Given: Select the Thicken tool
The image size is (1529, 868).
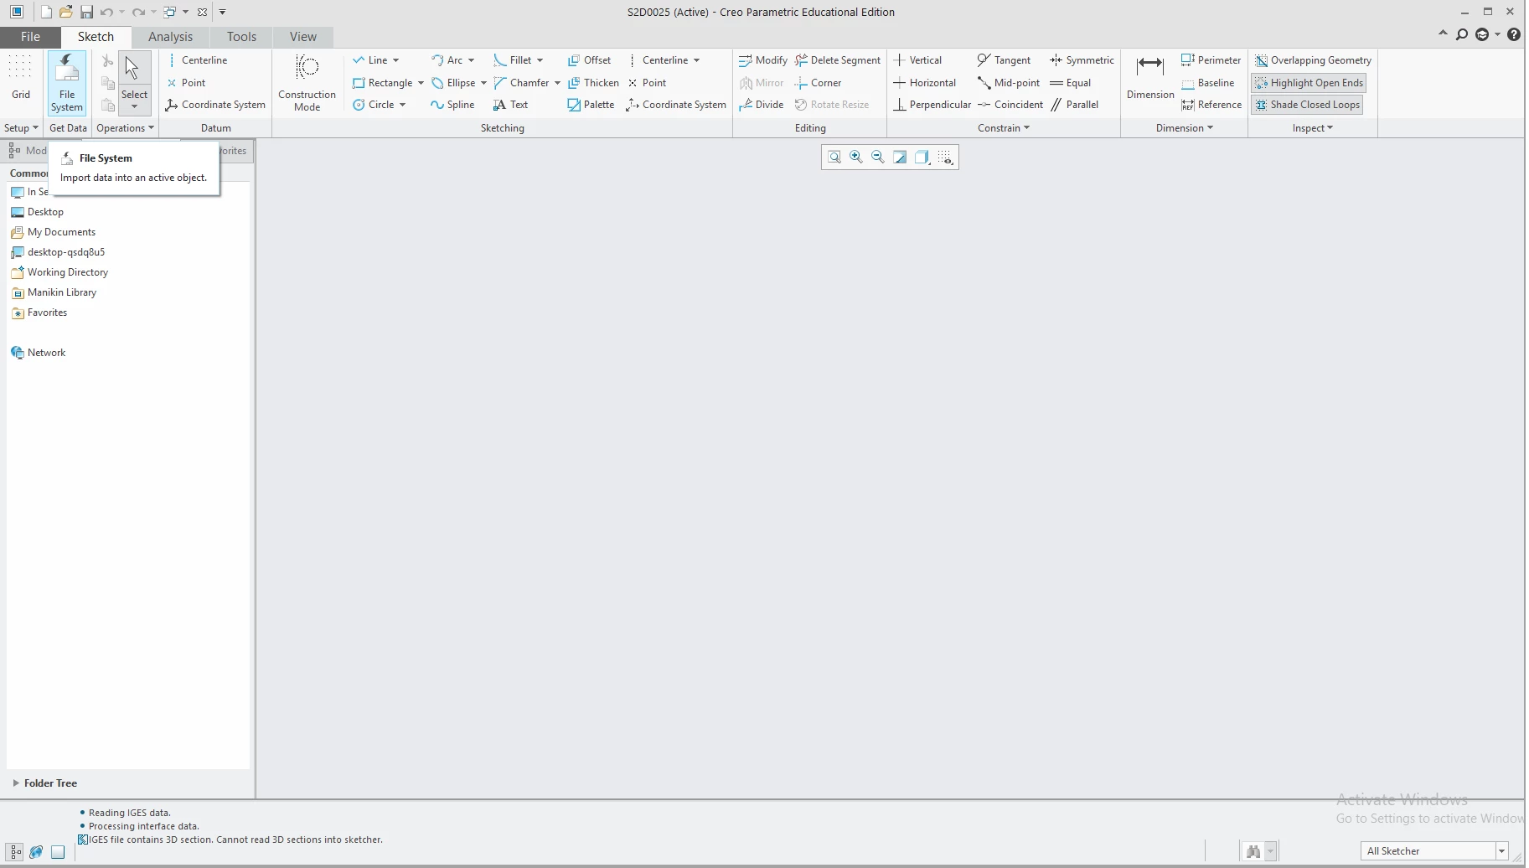Looking at the screenshot, I should click(593, 83).
